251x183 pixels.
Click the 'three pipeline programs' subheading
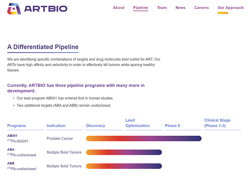pos(76,88)
